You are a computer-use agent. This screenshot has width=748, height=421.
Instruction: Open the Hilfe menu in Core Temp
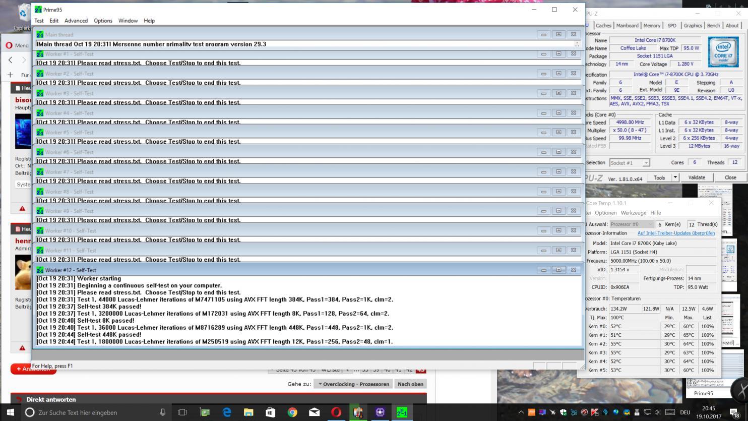pos(656,213)
